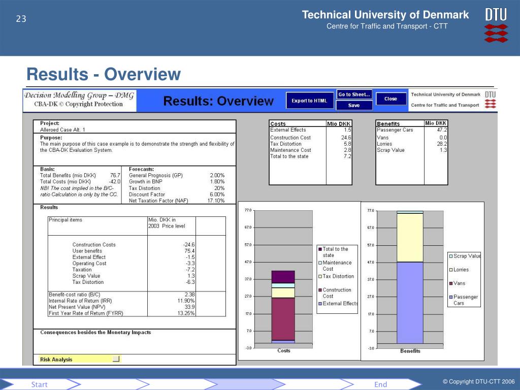Click the Net Taxation Factor (NAF) value 17.10%

click(x=216, y=201)
